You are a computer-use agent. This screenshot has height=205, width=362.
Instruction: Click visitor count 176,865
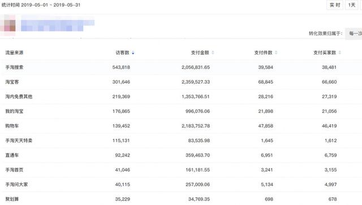coord(121,111)
